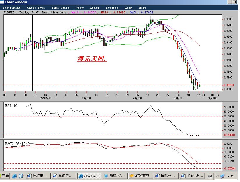Click the 6月/08 date axis label

tap(86, 98)
